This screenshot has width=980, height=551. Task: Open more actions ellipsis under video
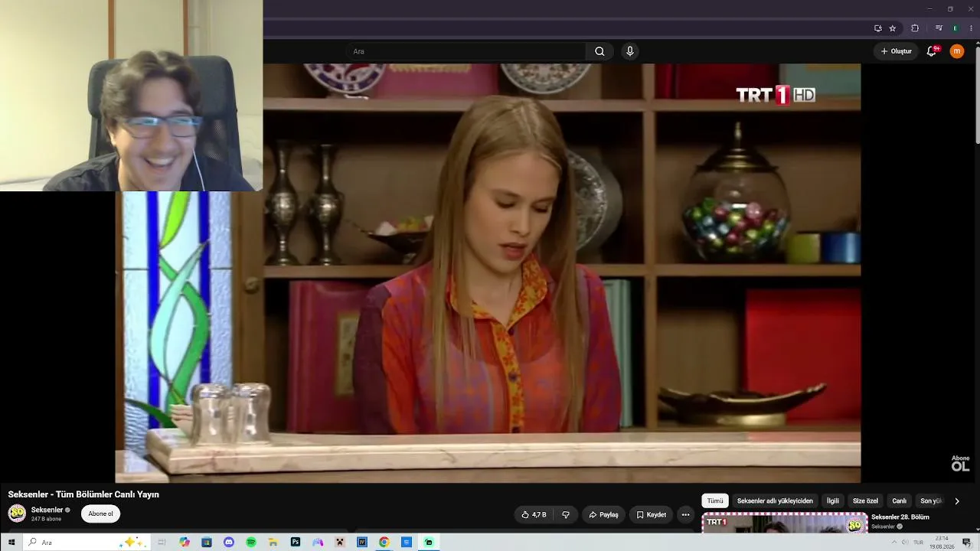pyautogui.click(x=685, y=515)
